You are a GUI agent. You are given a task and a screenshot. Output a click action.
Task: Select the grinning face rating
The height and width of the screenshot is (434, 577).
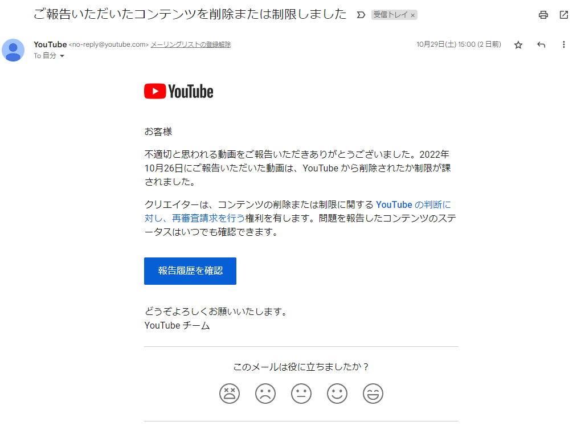coord(373,394)
